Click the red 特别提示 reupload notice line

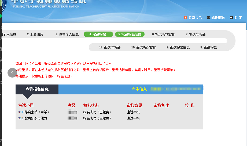pyautogui.click(x=44, y=76)
